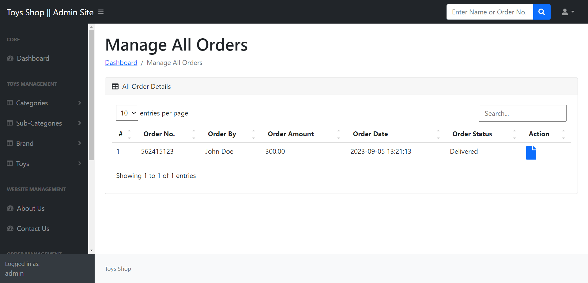This screenshot has height=283, width=588.
Task: Click the Categories grid icon
Action: (x=10, y=103)
